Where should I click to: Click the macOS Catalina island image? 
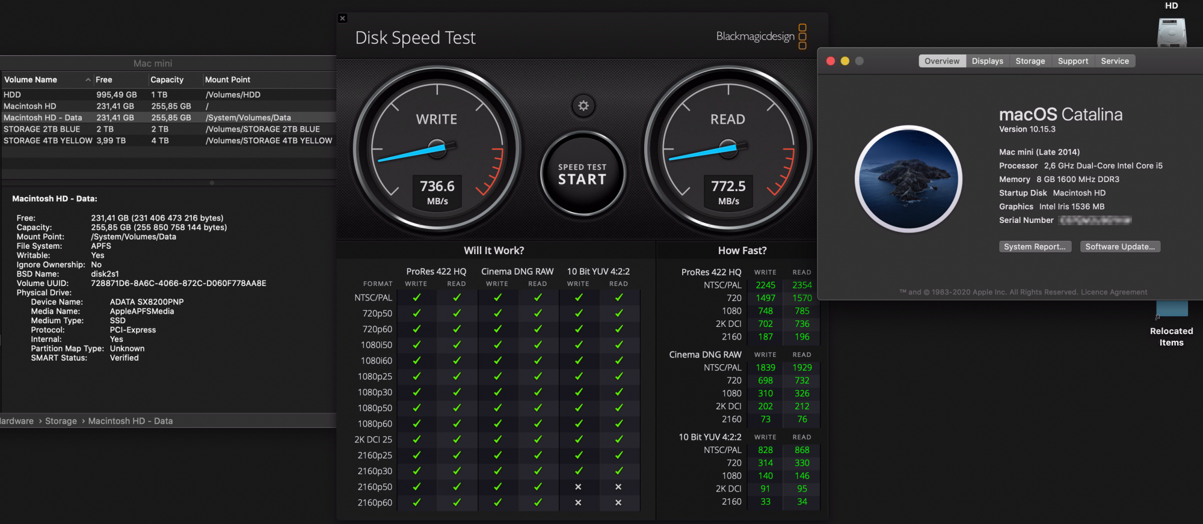tap(908, 179)
